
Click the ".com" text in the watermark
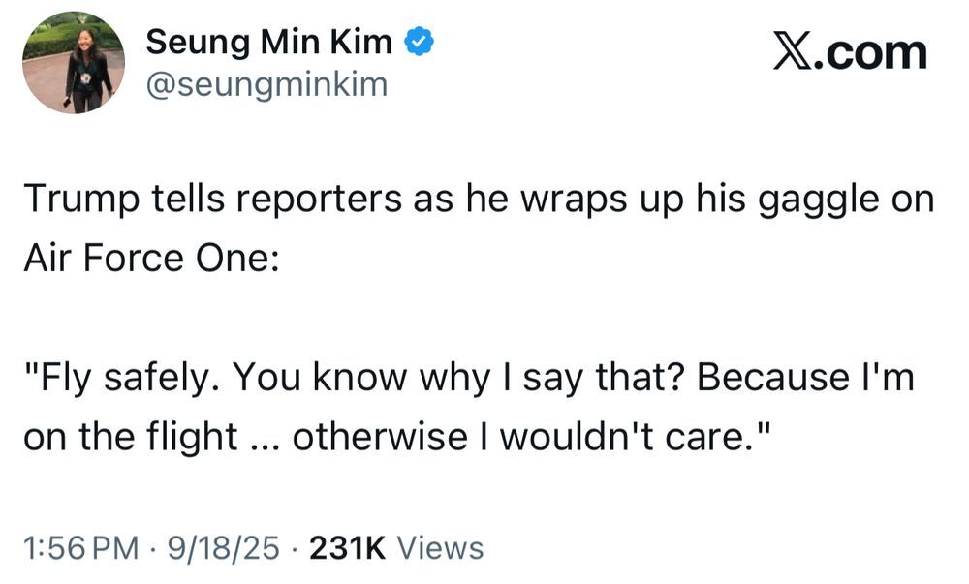coord(870,52)
